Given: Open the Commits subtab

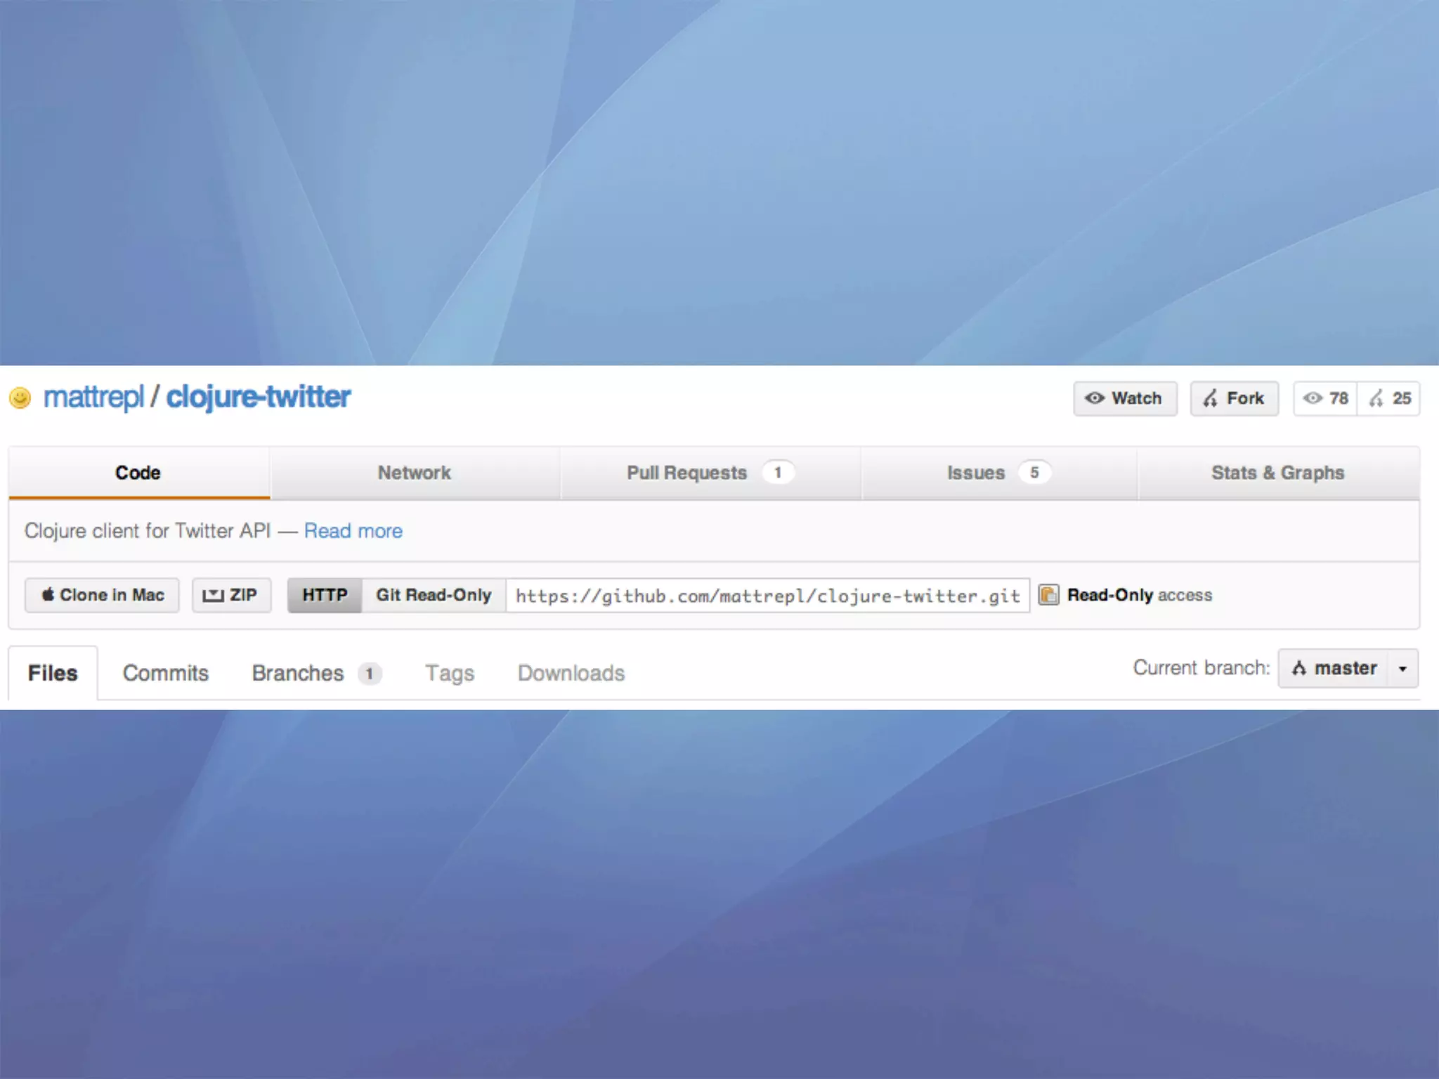Looking at the screenshot, I should [166, 673].
